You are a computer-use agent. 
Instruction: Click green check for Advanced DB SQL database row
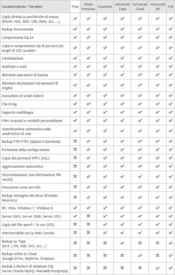[157, 268]
